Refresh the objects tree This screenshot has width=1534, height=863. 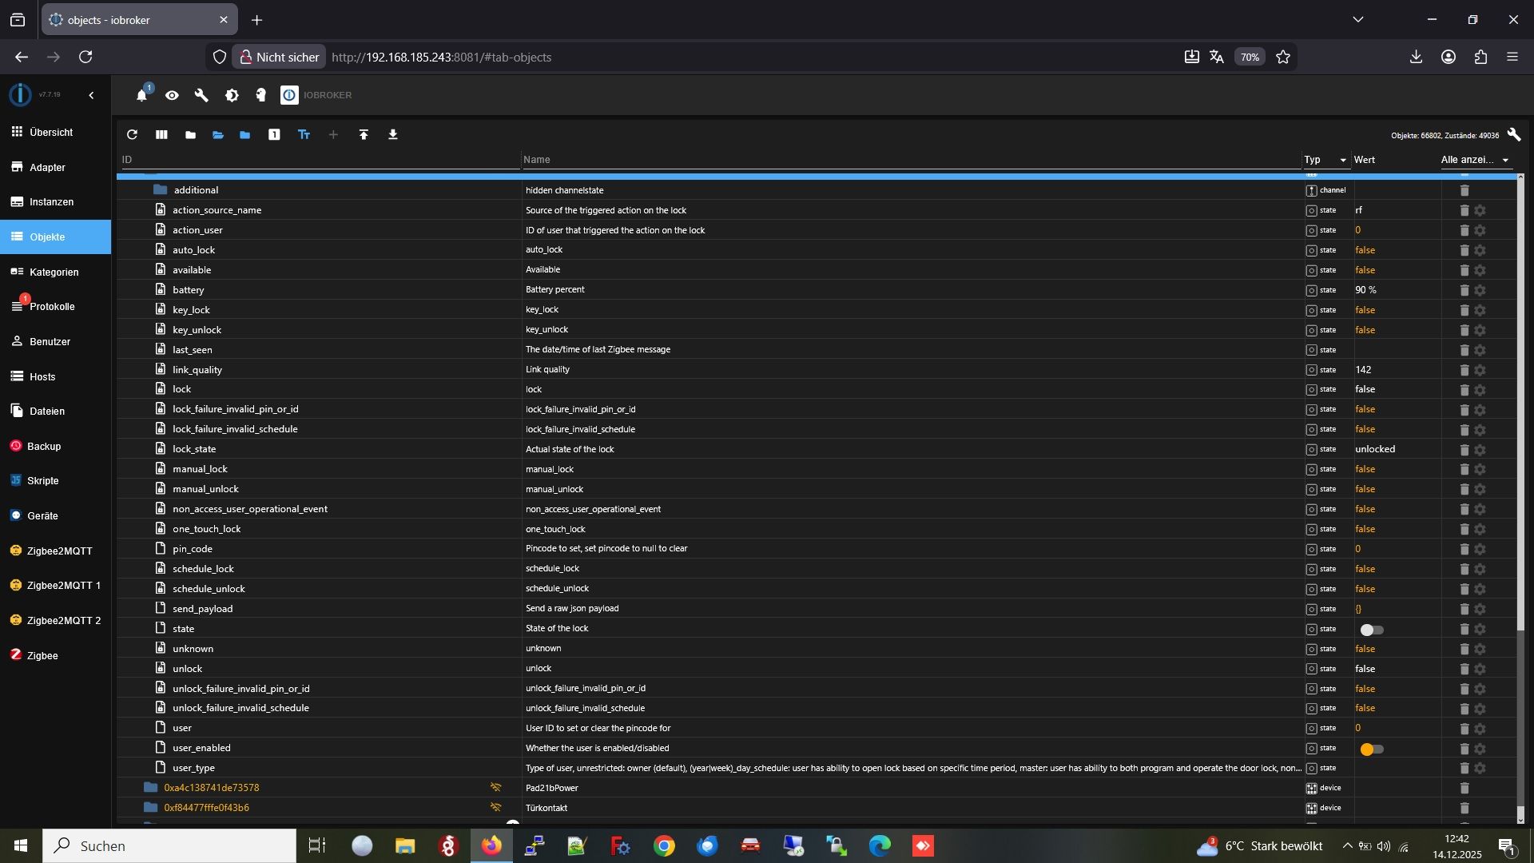(x=132, y=135)
